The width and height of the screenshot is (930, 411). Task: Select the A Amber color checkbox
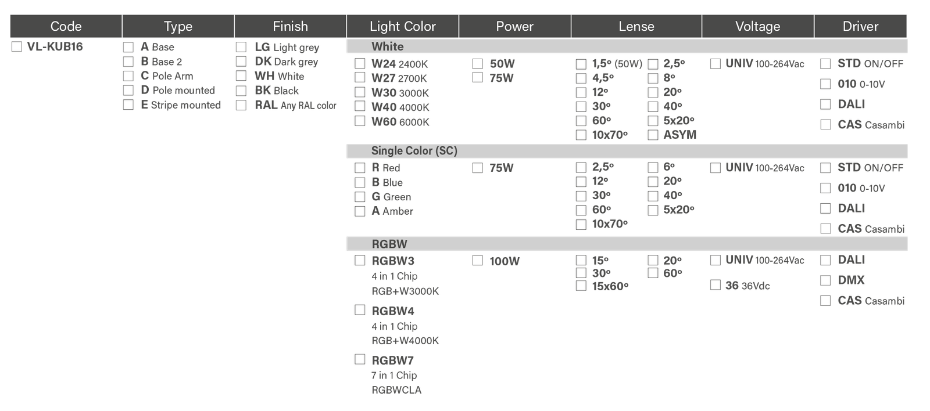tap(360, 211)
